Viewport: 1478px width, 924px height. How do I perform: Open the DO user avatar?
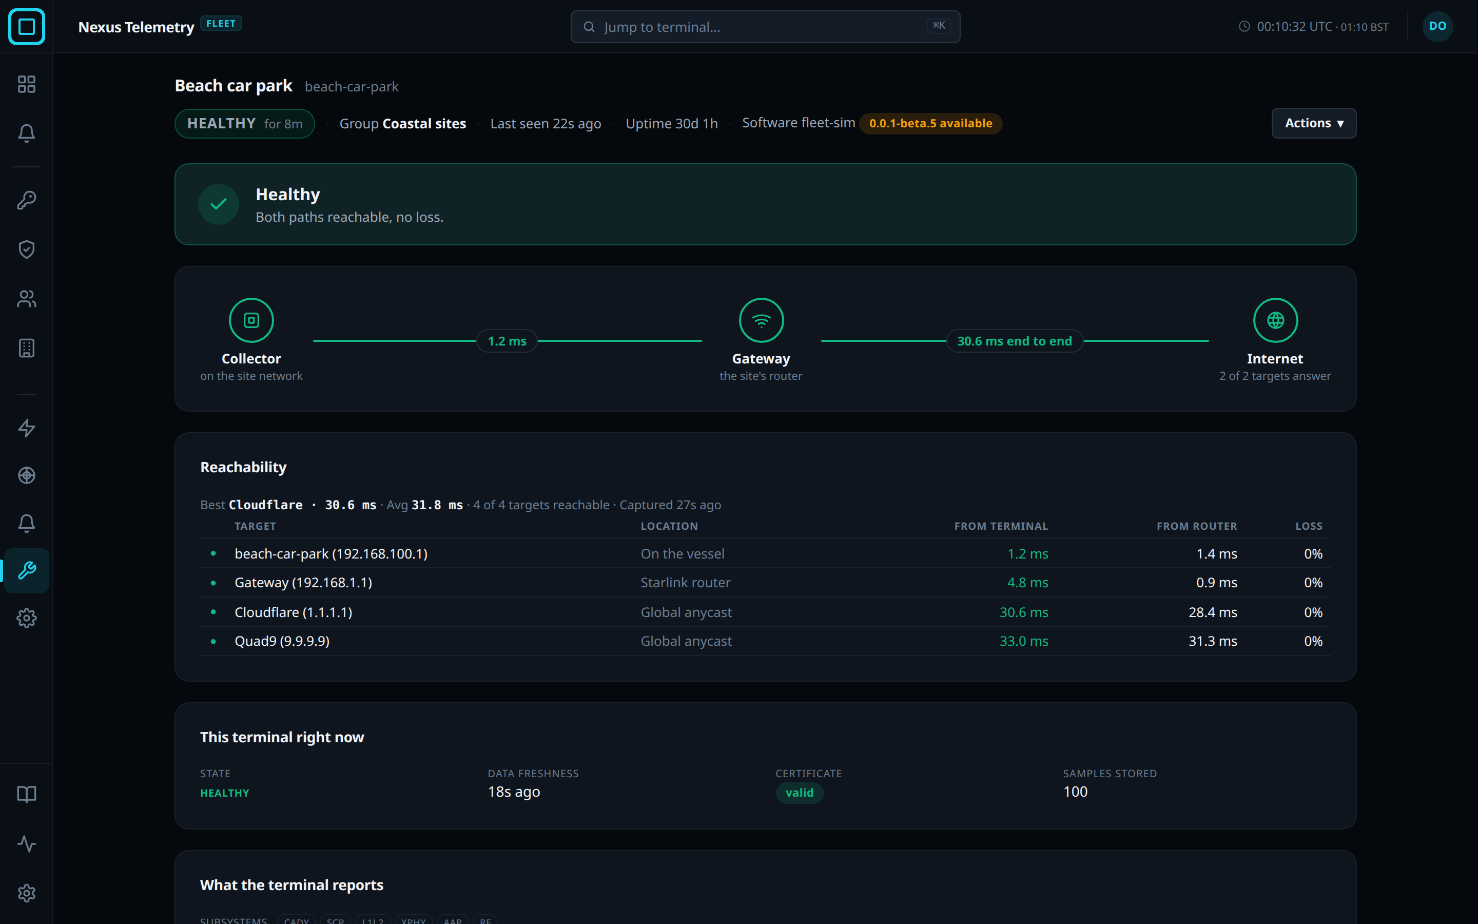pyautogui.click(x=1437, y=26)
